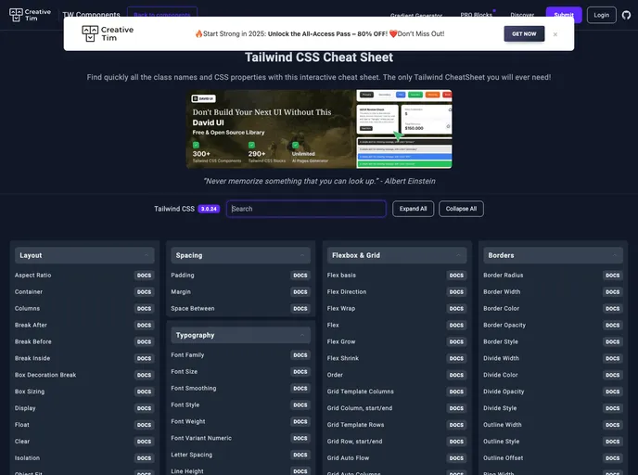Open DOCS for Box Sizing

click(144, 392)
